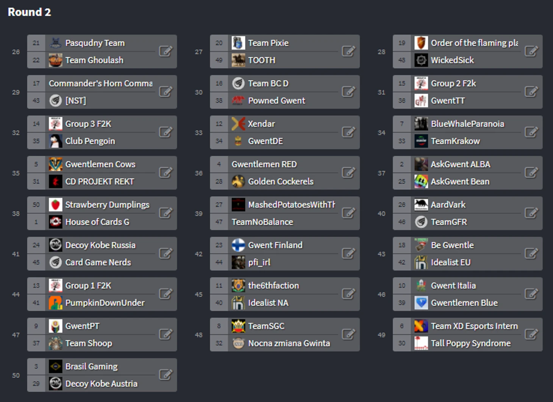Open edit for match 48 TeamSGC
The width and height of the screenshot is (553, 402).
pyautogui.click(x=348, y=335)
